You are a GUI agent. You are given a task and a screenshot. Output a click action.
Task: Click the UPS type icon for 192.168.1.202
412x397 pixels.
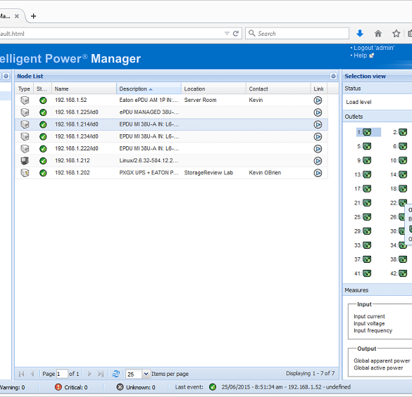[x=25, y=173]
